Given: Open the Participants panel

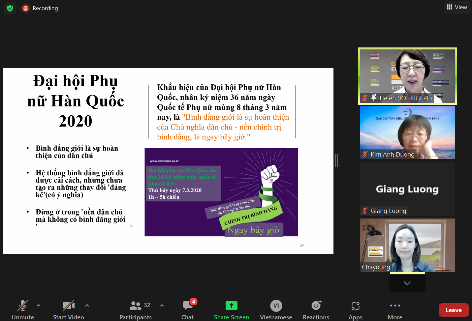Looking at the screenshot, I should pyautogui.click(x=136, y=310).
